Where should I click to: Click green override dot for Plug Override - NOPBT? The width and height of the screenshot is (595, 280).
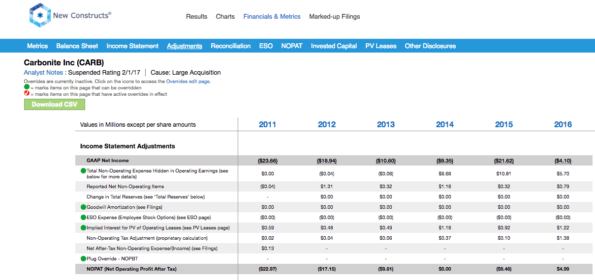tap(83, 258)
